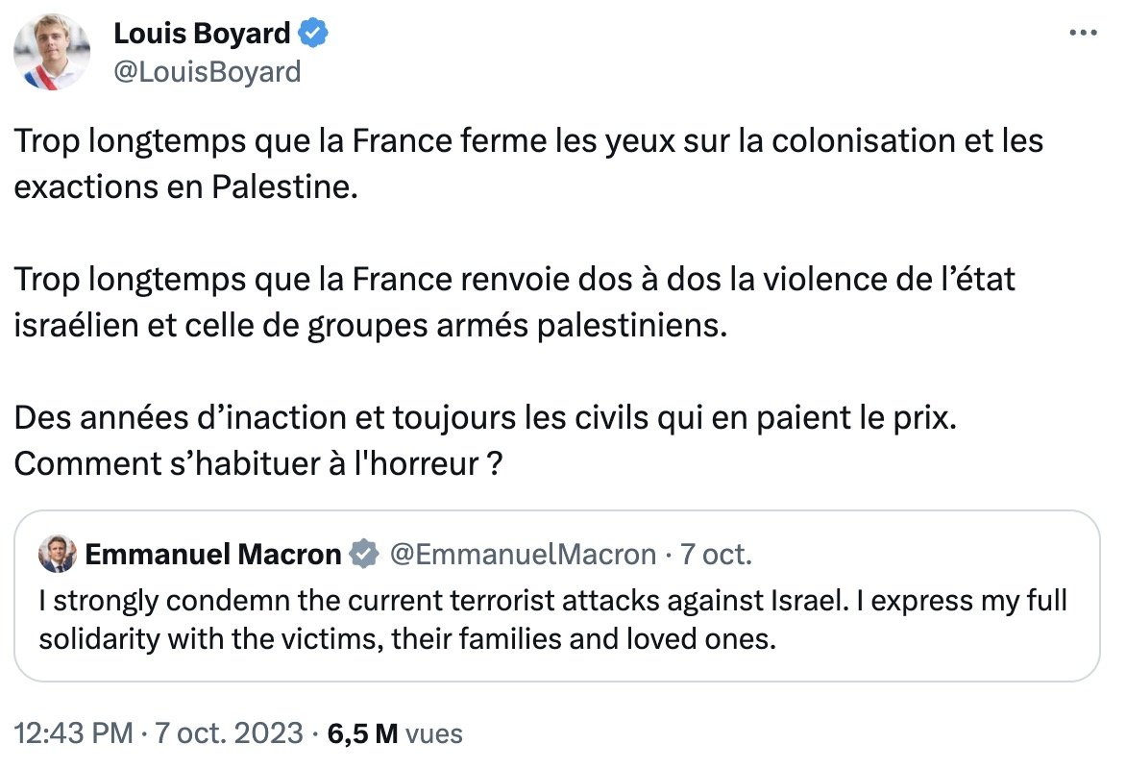Open the Louis Boyard display name link

(x=202, y=34)
